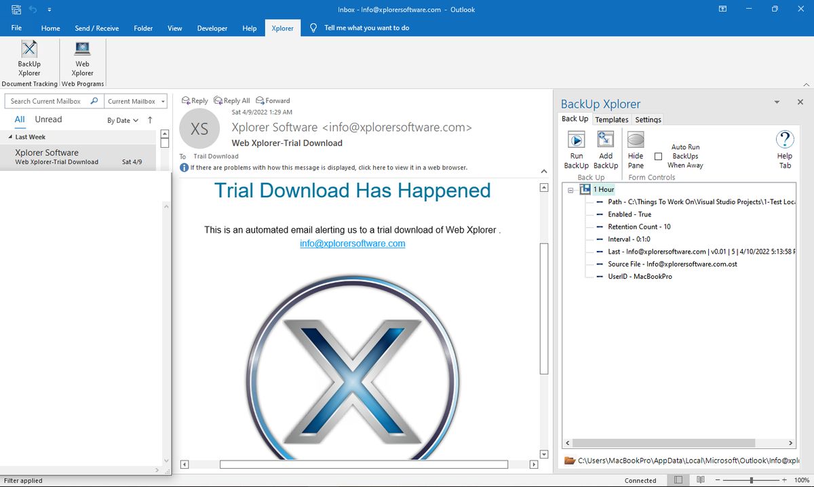Click the Add BackUp icon
Screen dimensions: 814x487
[x=606, y=143]
